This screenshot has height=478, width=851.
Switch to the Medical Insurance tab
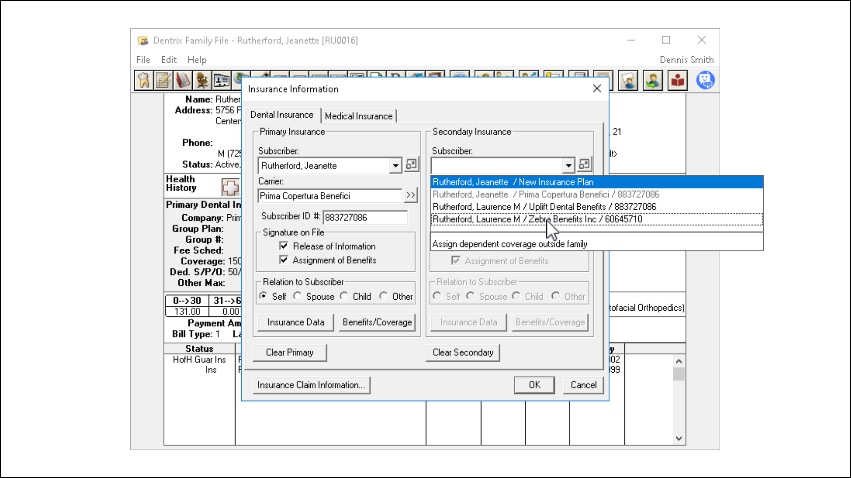[x=358, y=116]
